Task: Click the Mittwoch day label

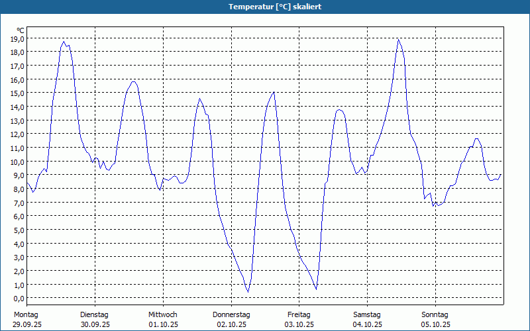Action: pyautogui.click(x=163, y=315)
